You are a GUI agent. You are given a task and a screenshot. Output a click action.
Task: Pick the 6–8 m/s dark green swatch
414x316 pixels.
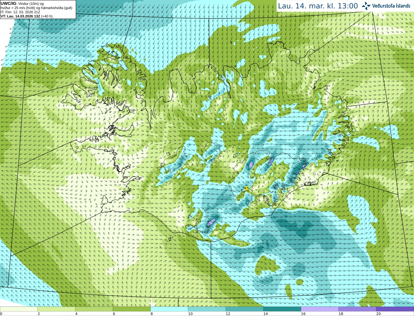132,309
